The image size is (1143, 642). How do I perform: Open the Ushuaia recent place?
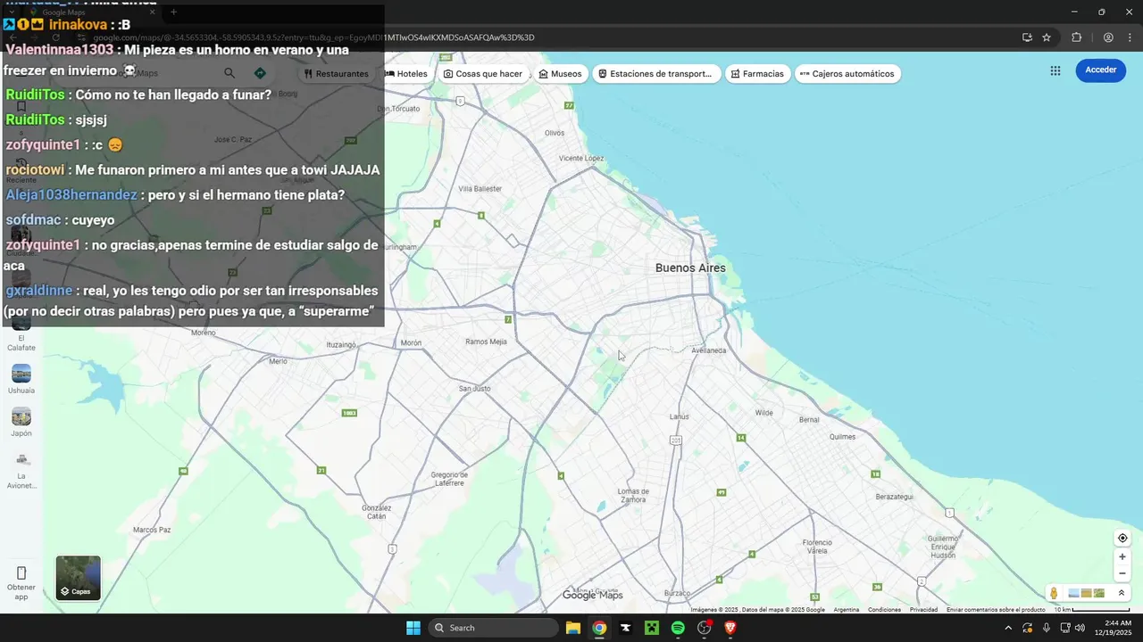(21, 379)
